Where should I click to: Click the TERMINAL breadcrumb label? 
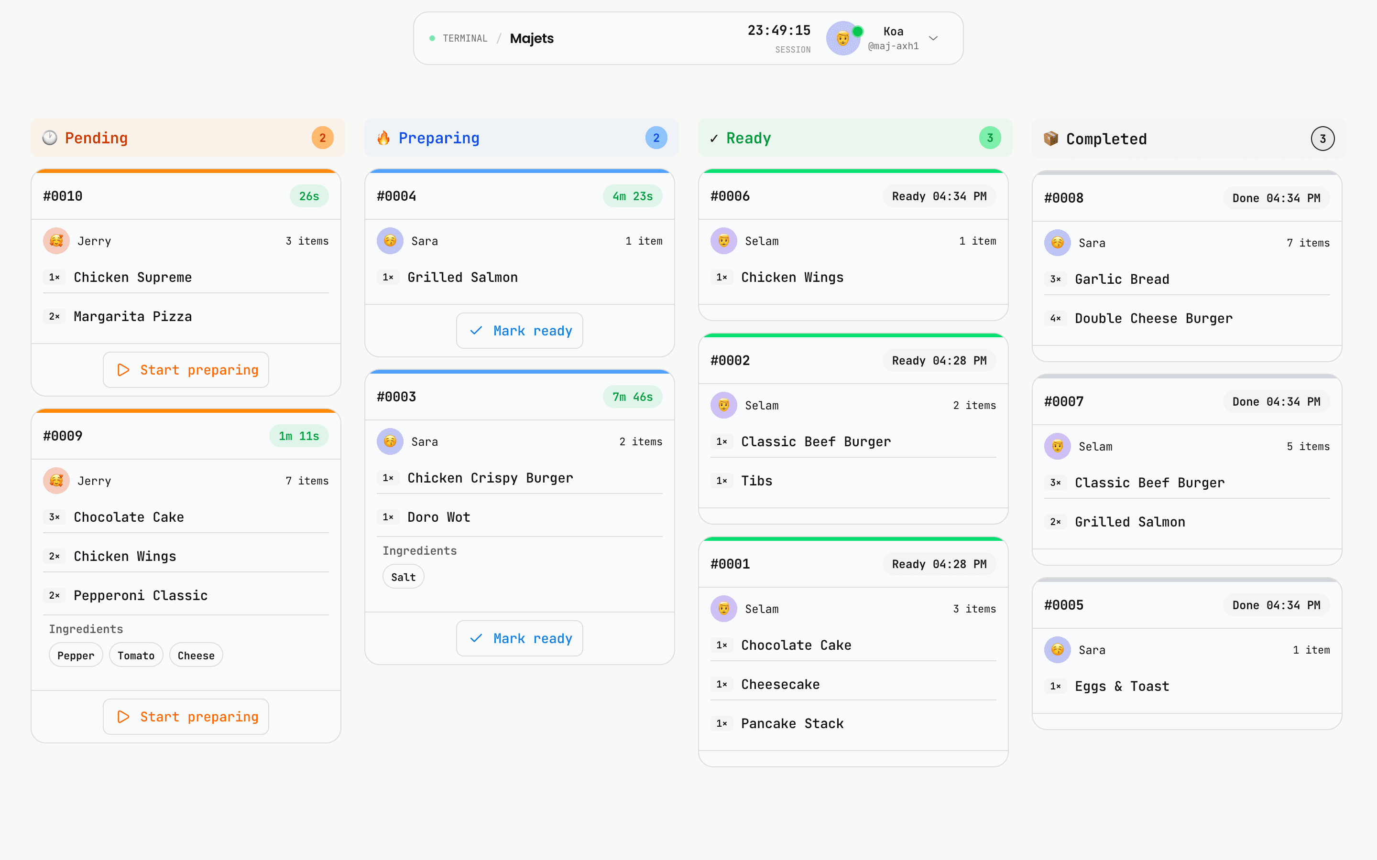point(465,38)
